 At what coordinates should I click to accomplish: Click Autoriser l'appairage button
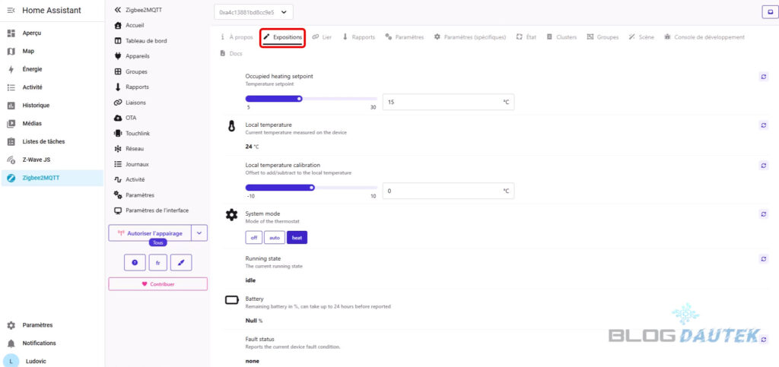click(150, 233)
